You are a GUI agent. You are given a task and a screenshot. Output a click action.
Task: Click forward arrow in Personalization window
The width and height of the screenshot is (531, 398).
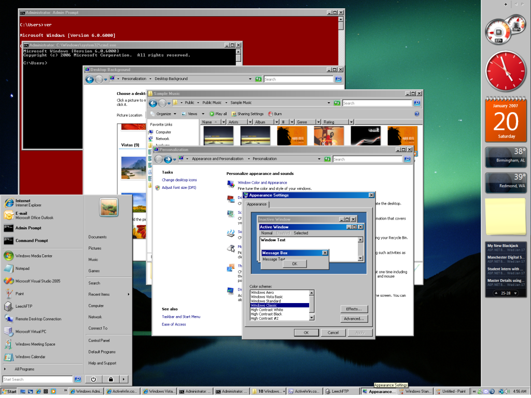(x=167, y=159)
